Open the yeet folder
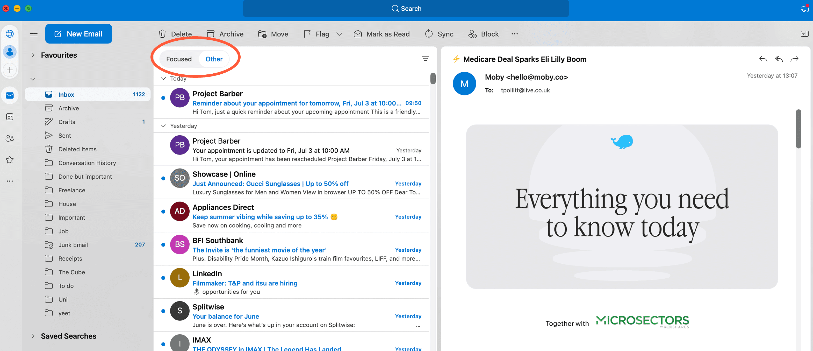 click(x=88, y=313)
